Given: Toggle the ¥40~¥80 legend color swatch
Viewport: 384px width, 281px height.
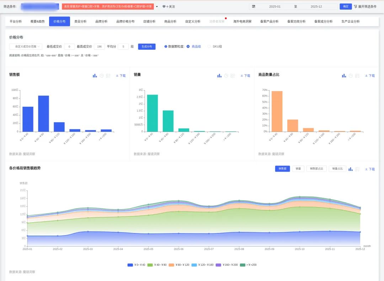Looking at the screenshot, I should pyautogui.click(x=150, y=265).
